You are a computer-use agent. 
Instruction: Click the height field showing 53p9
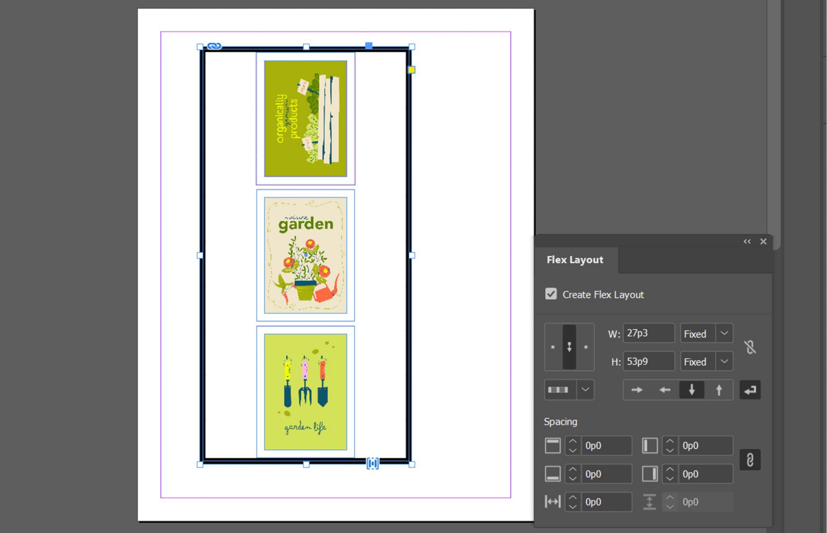pos(649,361)
